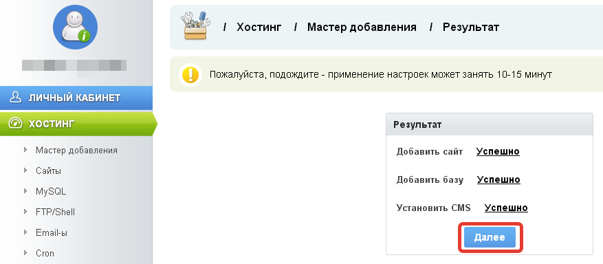
Task: Click Успешно link next to Установить CMS
Action: [x=506, y=208]
